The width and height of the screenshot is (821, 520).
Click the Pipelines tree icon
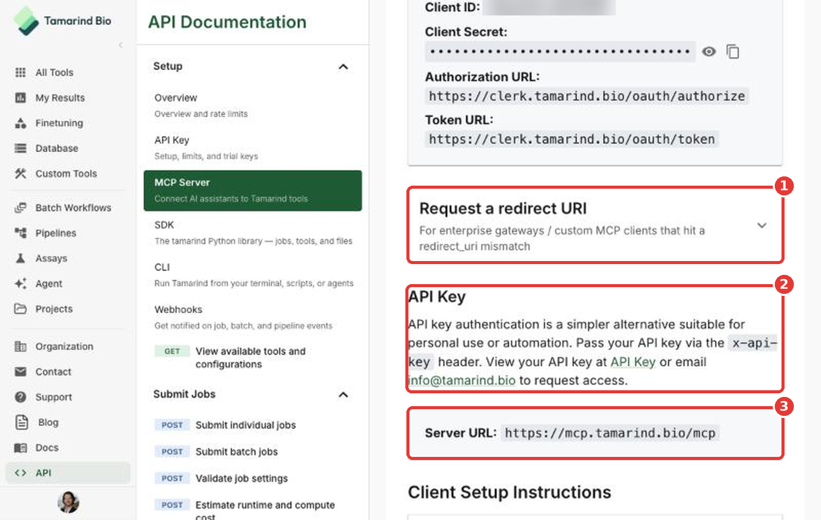[x=21, y=233]
